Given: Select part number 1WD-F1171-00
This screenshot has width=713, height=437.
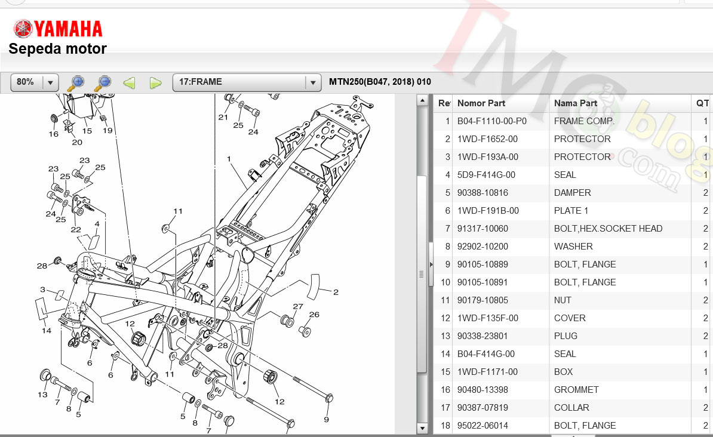Looking at the screenshot, I should tap(487, 372).
